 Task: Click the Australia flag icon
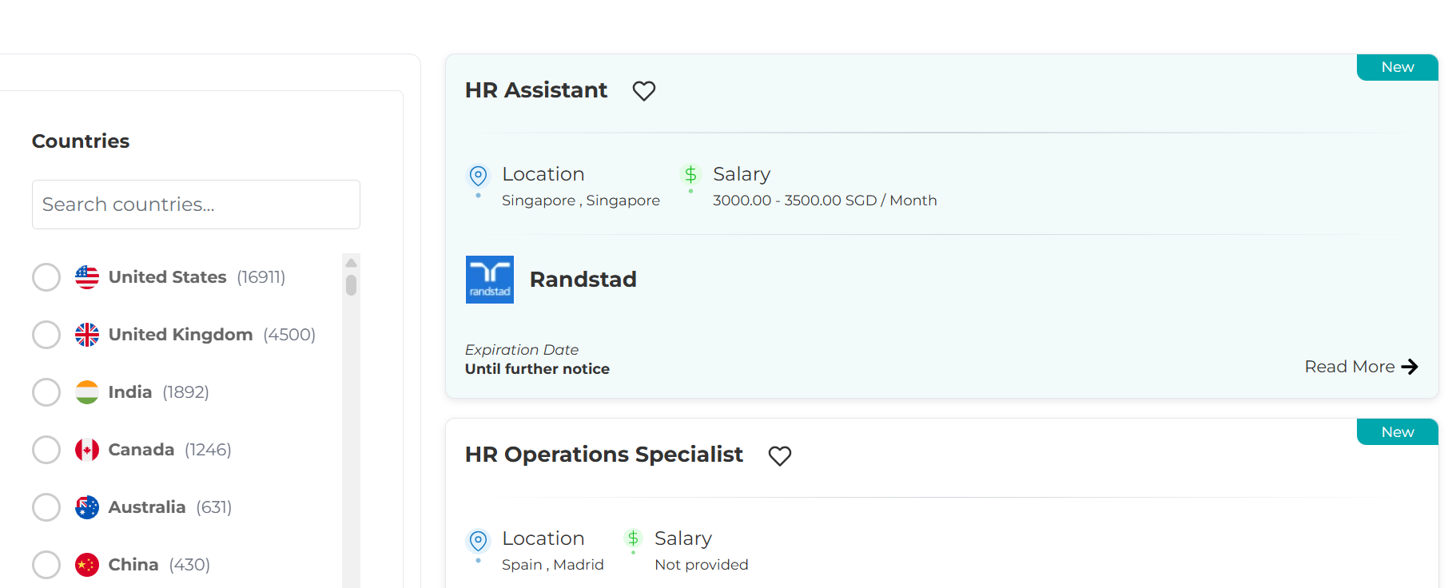click(x=87, y=507)
